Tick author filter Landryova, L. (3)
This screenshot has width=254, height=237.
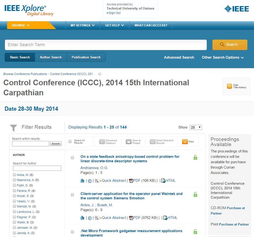click(14, 211)
